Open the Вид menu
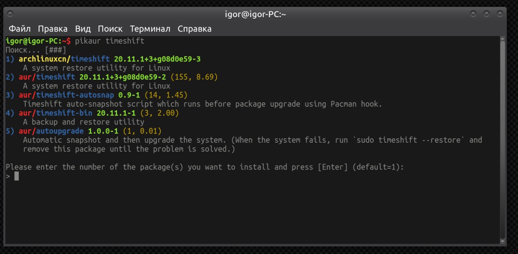 [83, 29]
